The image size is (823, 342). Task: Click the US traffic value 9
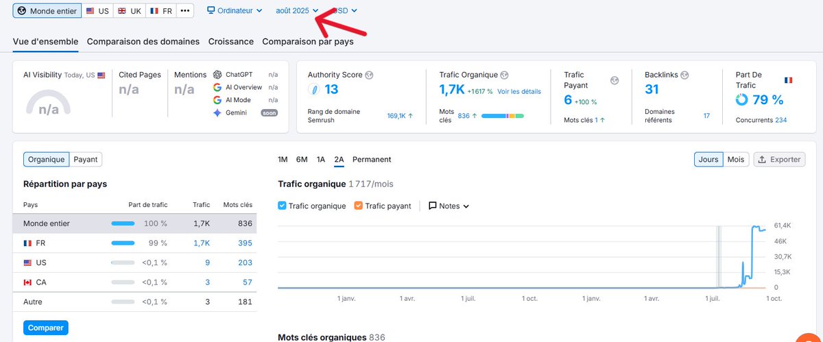207,262
